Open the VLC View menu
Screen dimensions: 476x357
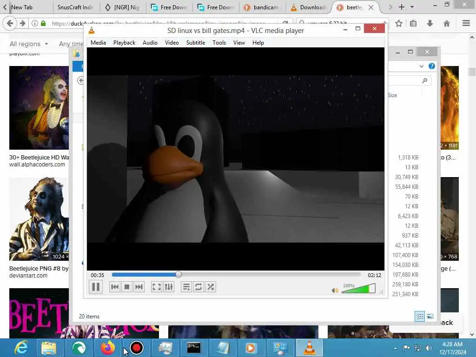239,43
